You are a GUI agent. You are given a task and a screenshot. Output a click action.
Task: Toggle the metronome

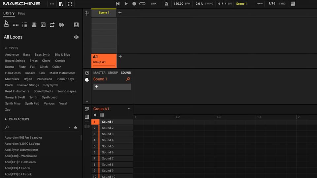coord(166,4)
